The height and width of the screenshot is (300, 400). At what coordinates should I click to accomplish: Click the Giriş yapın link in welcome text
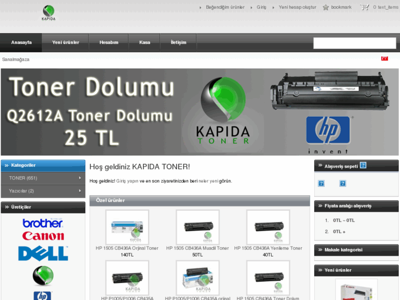(x=127, y=181)
